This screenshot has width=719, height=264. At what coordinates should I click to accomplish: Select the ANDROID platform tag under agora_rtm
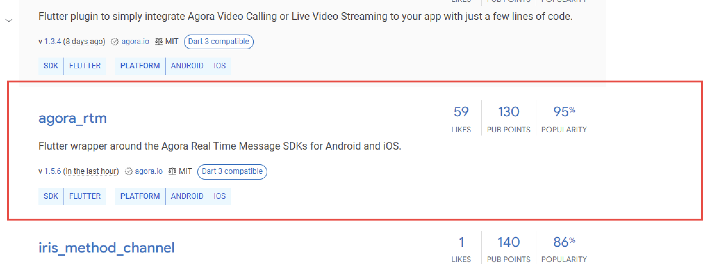click(187, 196)
